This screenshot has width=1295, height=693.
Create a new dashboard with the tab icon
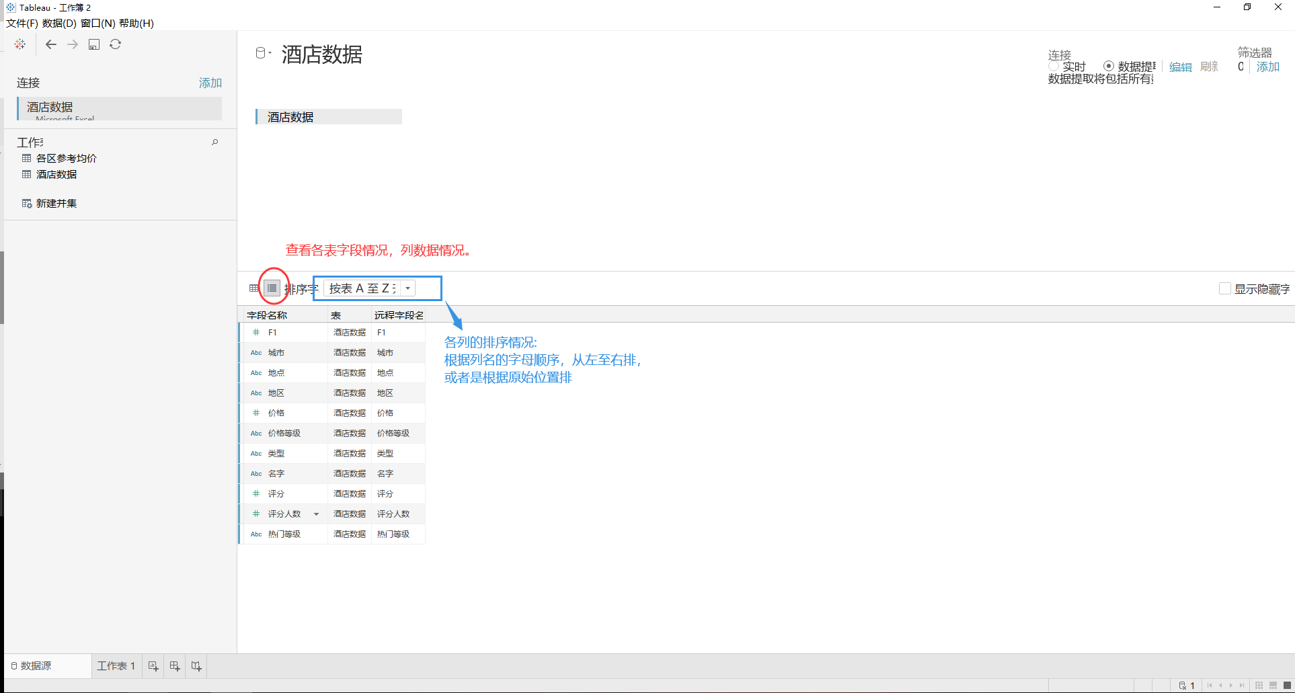point(175,666)
